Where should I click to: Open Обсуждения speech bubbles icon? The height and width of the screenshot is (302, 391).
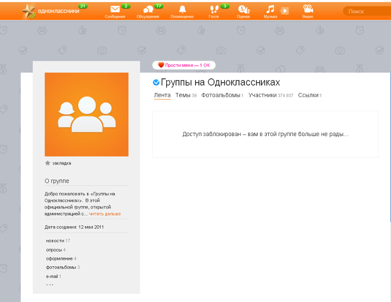tap(148, 10)
